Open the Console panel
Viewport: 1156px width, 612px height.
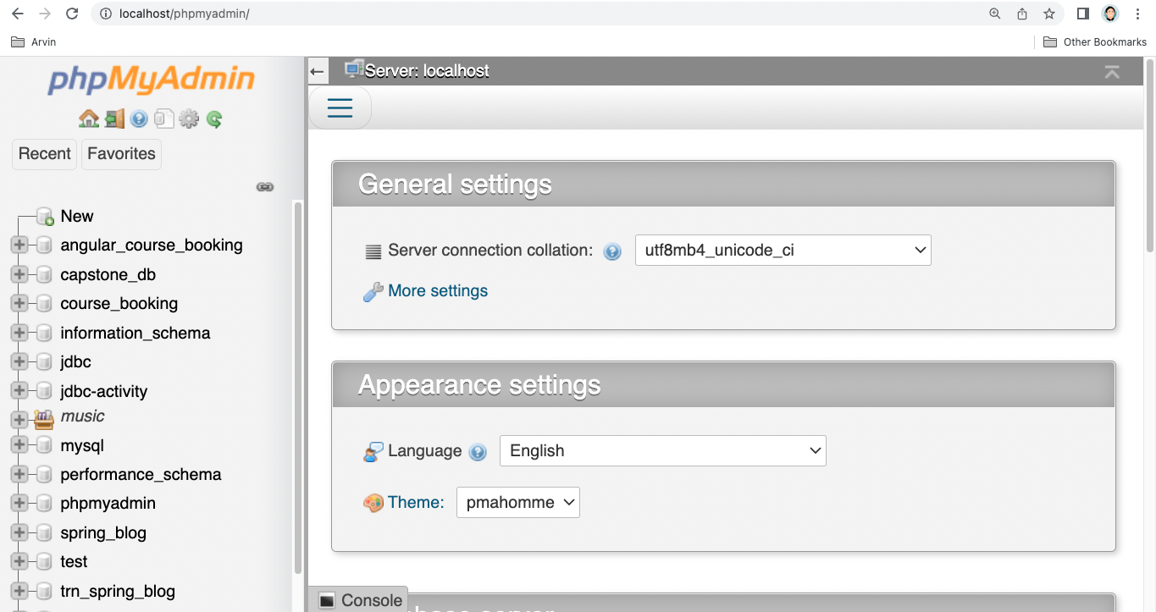coord(358,600)
